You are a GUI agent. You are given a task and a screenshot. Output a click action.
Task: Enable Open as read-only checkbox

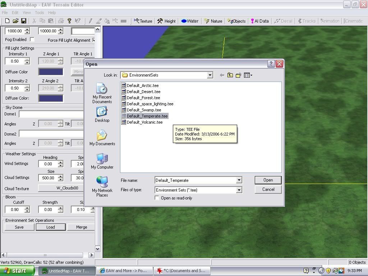pyautogui.click(x=157, y=198)
